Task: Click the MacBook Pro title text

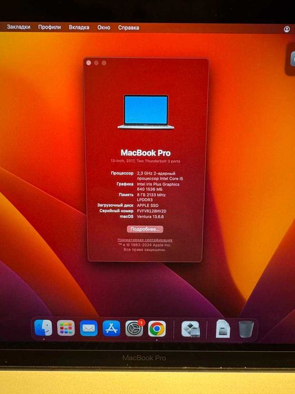Action: coord(146,153)
